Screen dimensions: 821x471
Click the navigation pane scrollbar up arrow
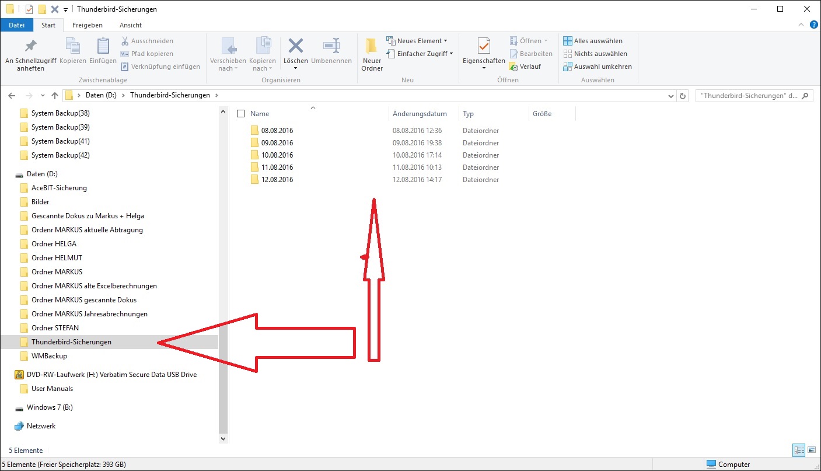[223, 111]
